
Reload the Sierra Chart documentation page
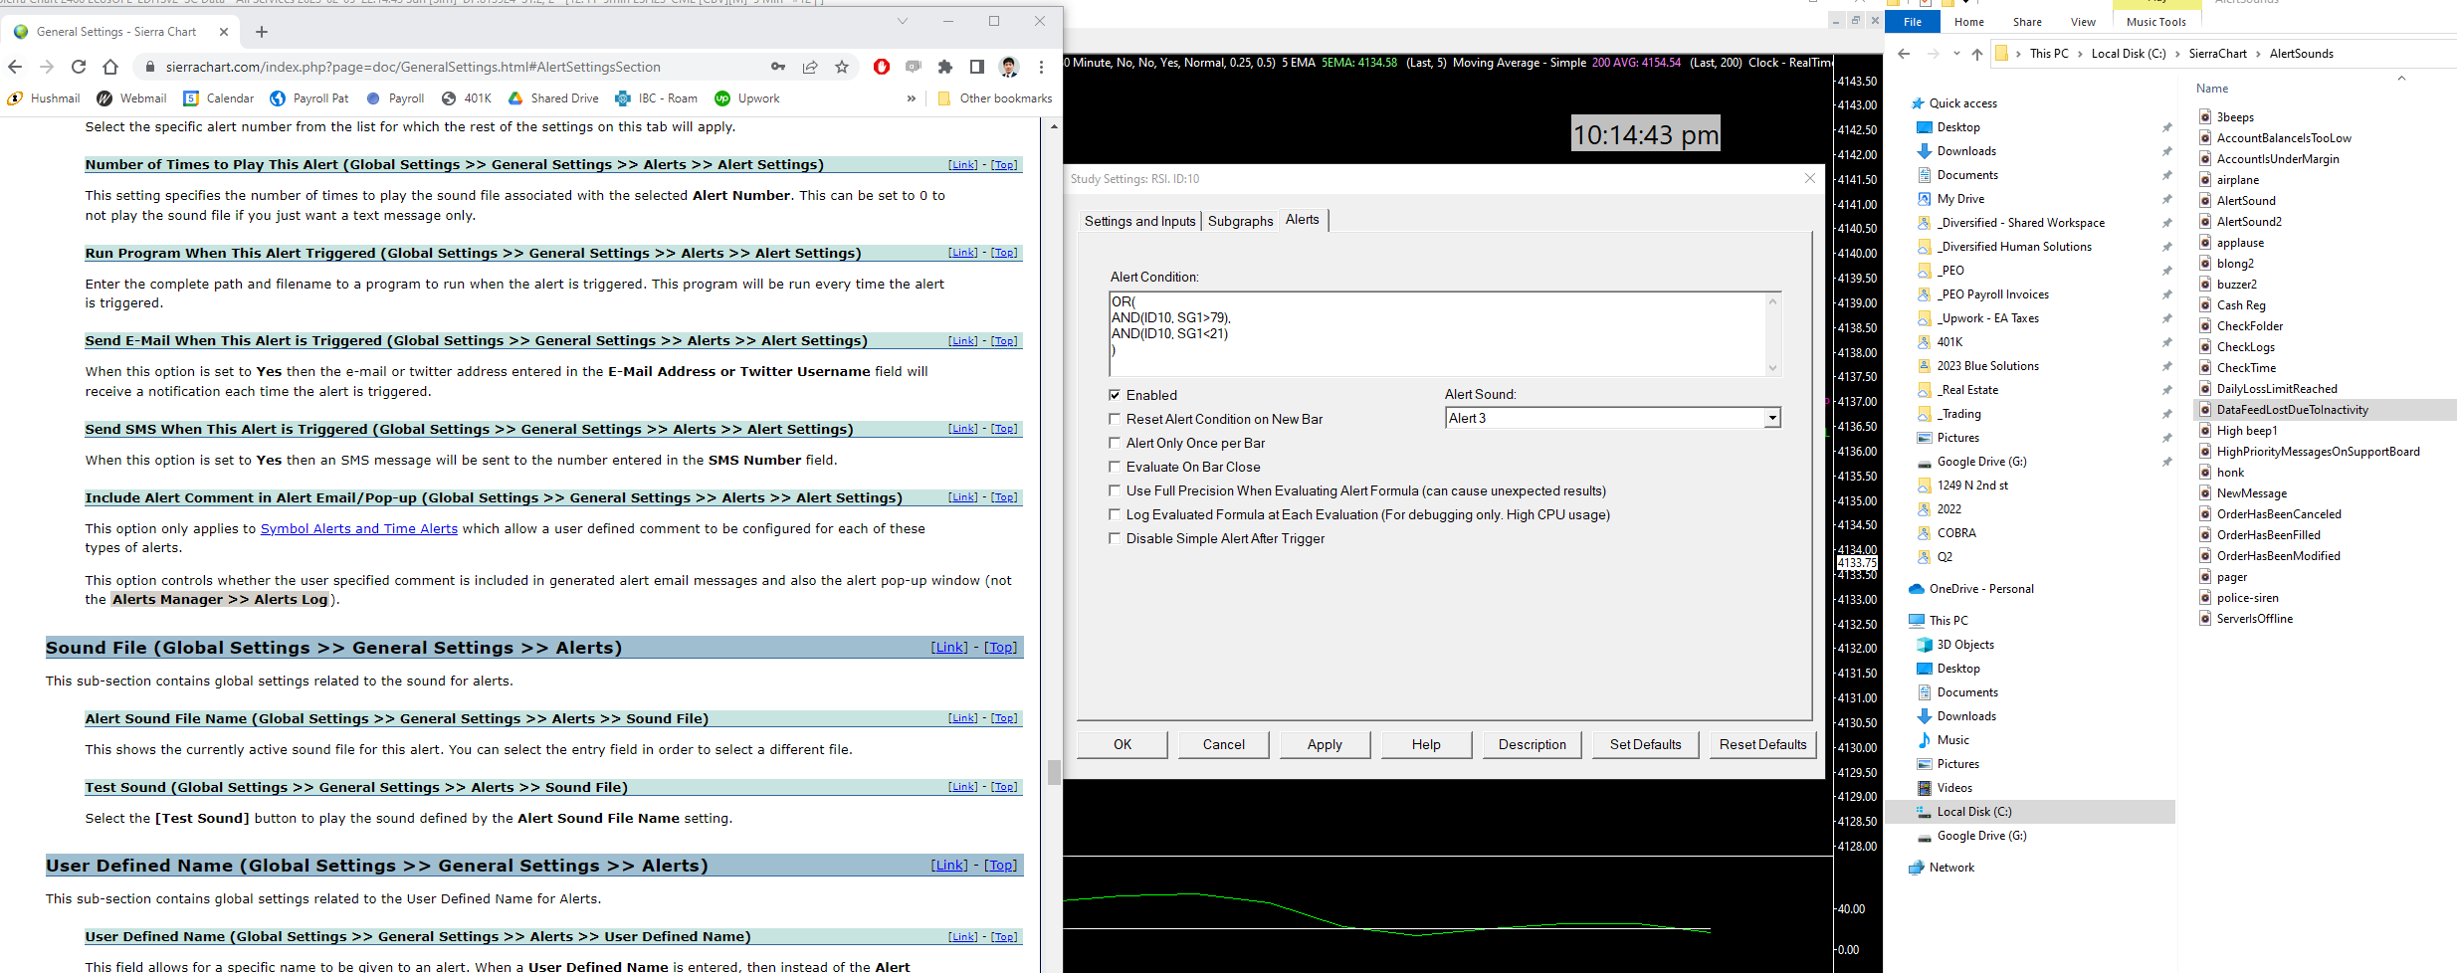click(x=79, y=67)
